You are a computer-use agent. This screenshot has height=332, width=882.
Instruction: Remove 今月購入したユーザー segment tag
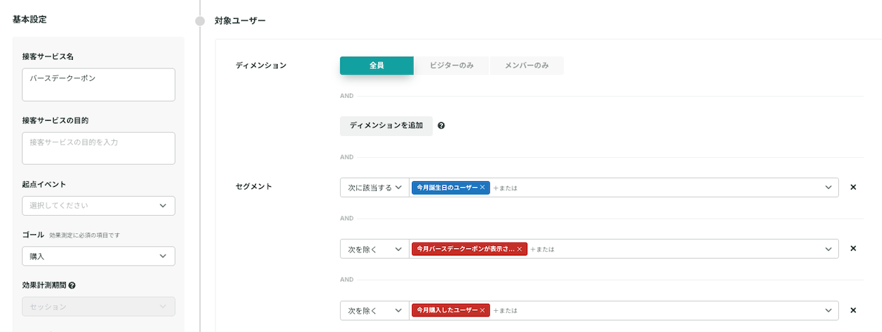click(483, 310)
